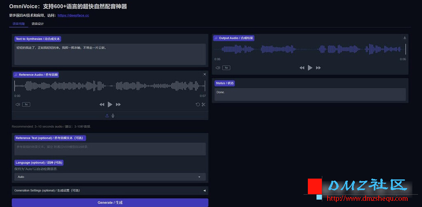The width and height of the screenshot is (422, 207).
Task: Click the Status / 状态 label
Action: [x=225, y=84]
